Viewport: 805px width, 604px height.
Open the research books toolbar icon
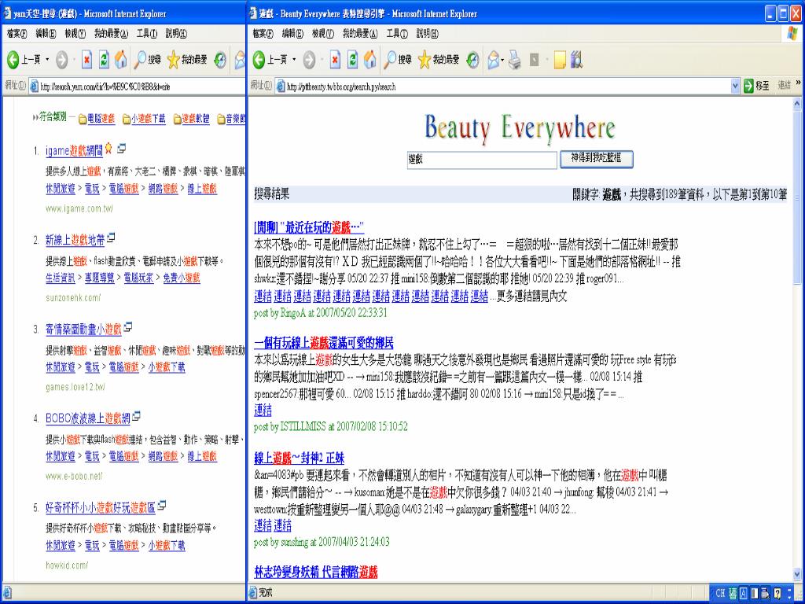tap(576, 61)
